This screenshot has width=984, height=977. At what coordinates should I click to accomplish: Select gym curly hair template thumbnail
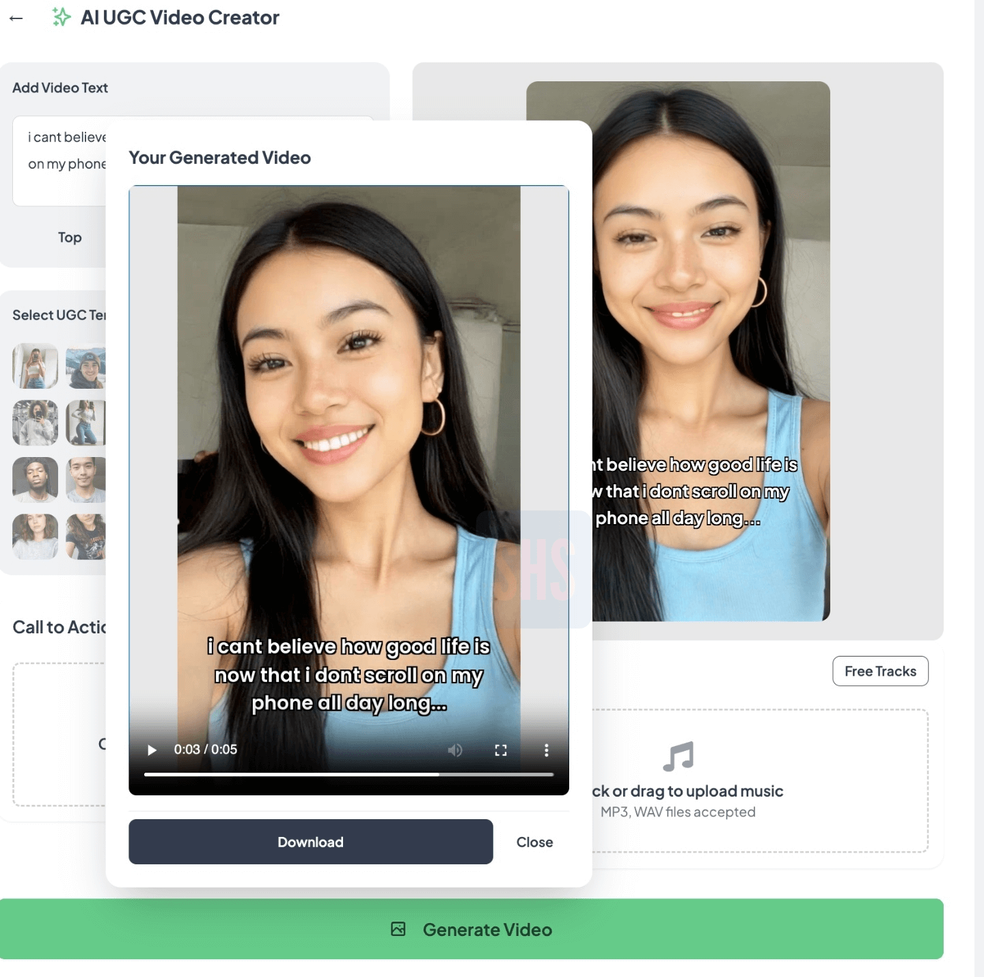click(x=36, y=423)
